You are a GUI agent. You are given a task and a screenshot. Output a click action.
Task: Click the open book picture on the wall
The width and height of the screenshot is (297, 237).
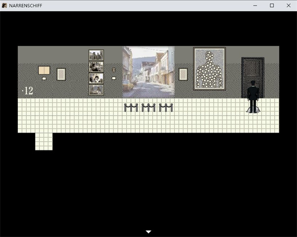[44, 70]
